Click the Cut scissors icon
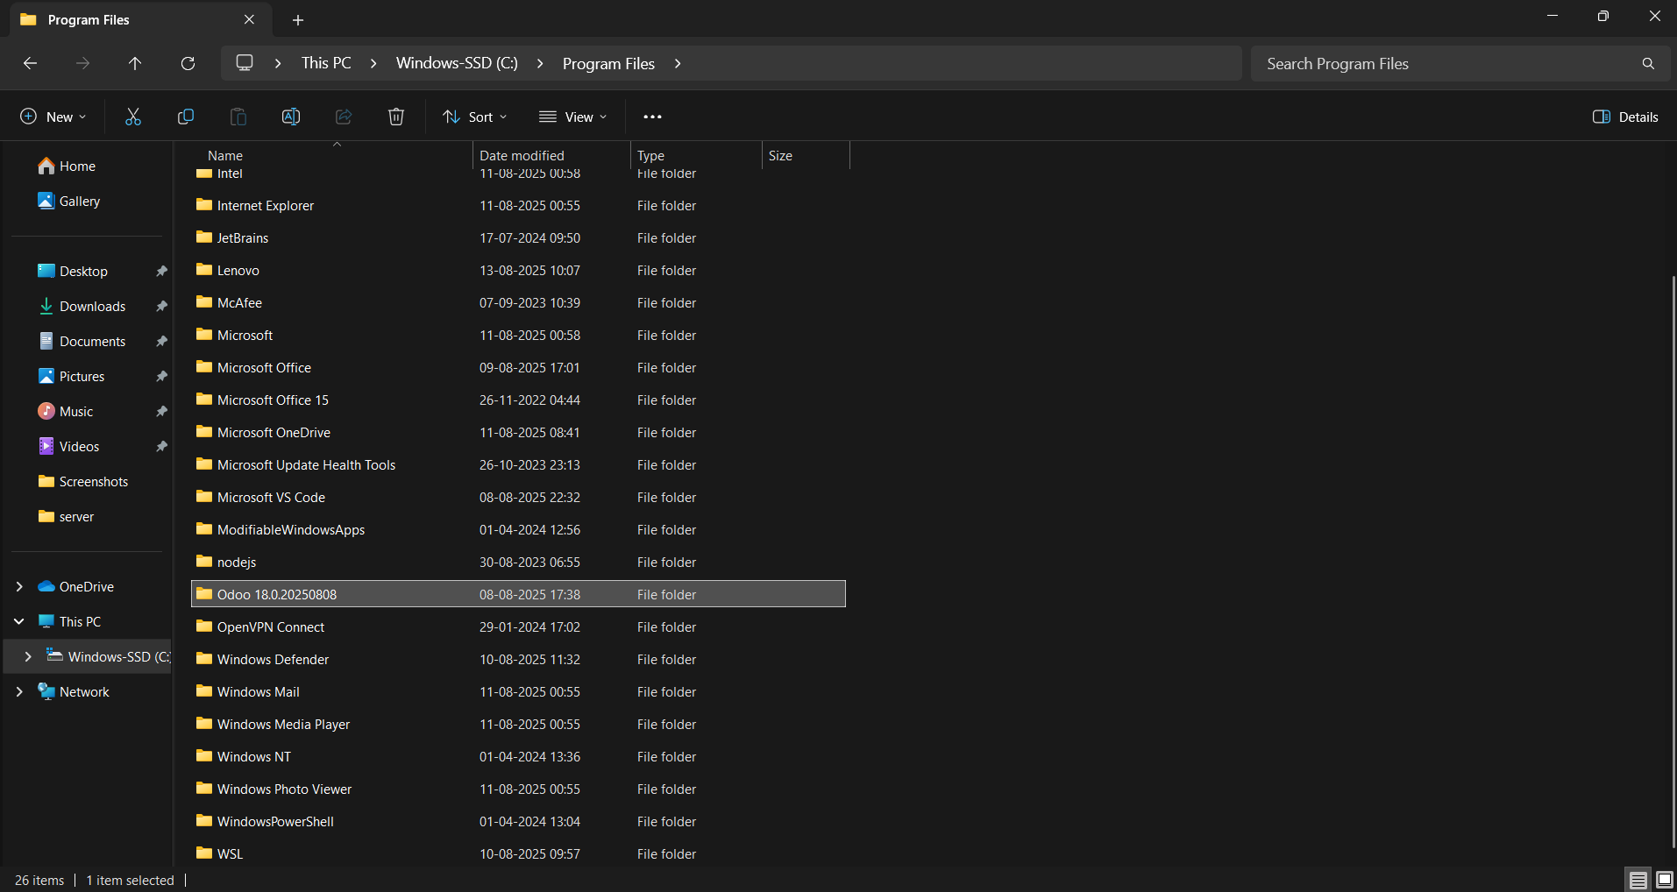 point(133,117)
